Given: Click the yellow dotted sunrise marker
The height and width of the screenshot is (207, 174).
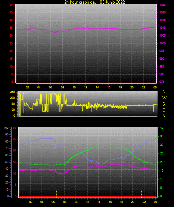Looking at the screenshot, I should 56,194.
